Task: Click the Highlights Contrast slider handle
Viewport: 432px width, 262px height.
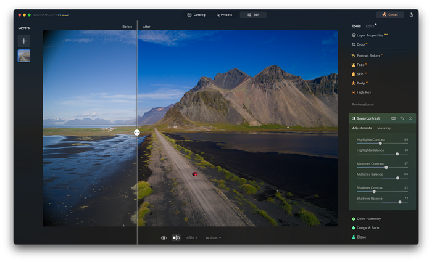Action: click(380, 144)
